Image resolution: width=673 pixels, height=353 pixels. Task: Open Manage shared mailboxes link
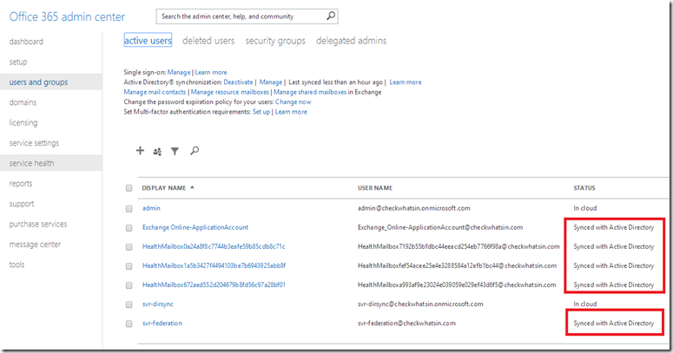tap(310, 92)
